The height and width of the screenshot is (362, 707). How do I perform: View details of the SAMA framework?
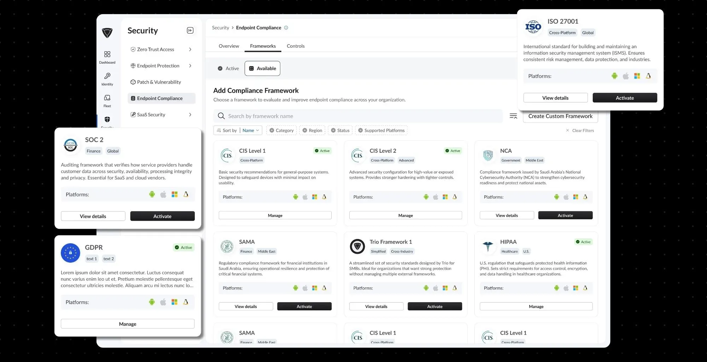246,306
